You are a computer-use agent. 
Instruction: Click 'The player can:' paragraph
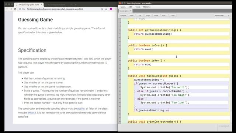coord(26,73)
